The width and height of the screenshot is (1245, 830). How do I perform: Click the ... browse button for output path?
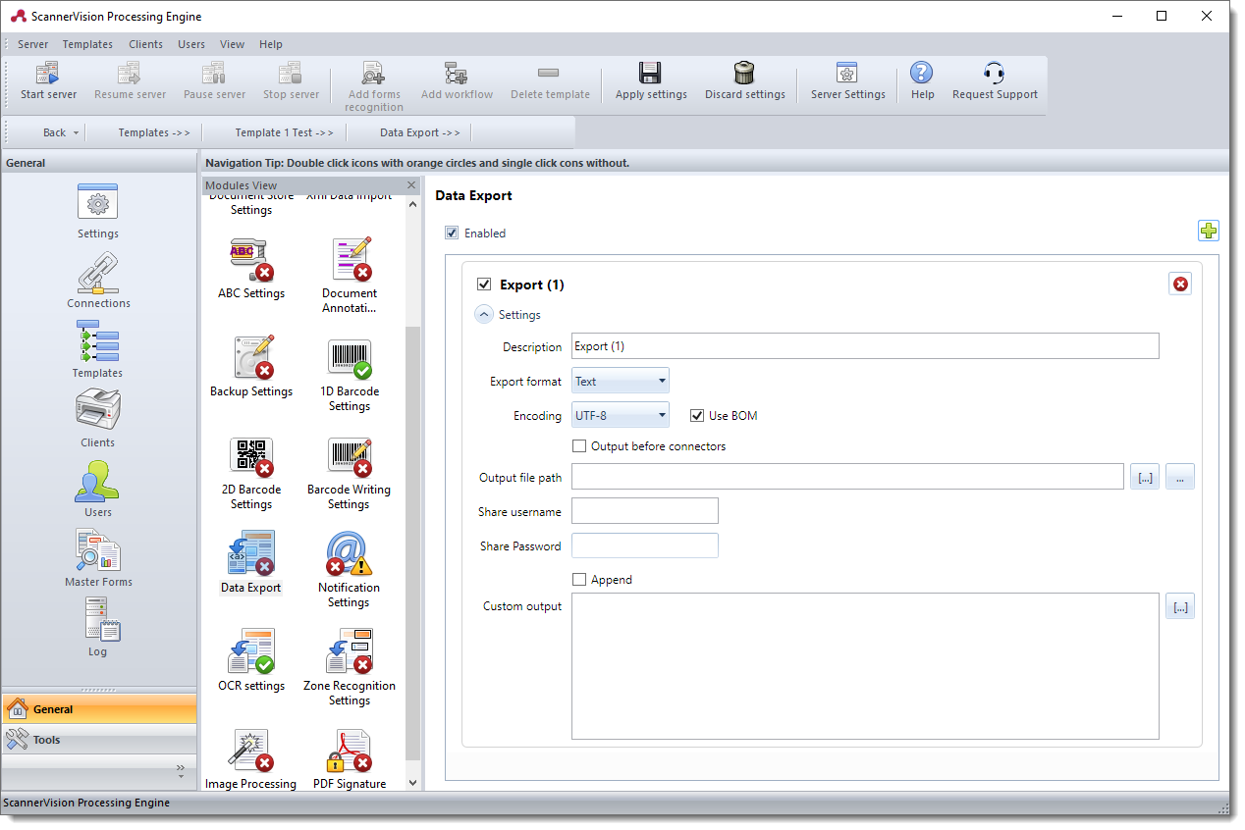tap(1180, 478)
